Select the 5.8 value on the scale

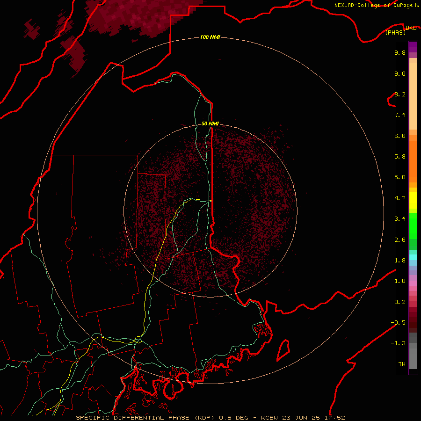400,157
